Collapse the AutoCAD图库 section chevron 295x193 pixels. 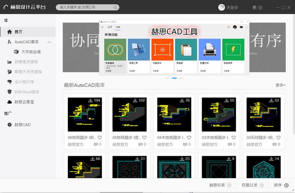pos(49,42)
